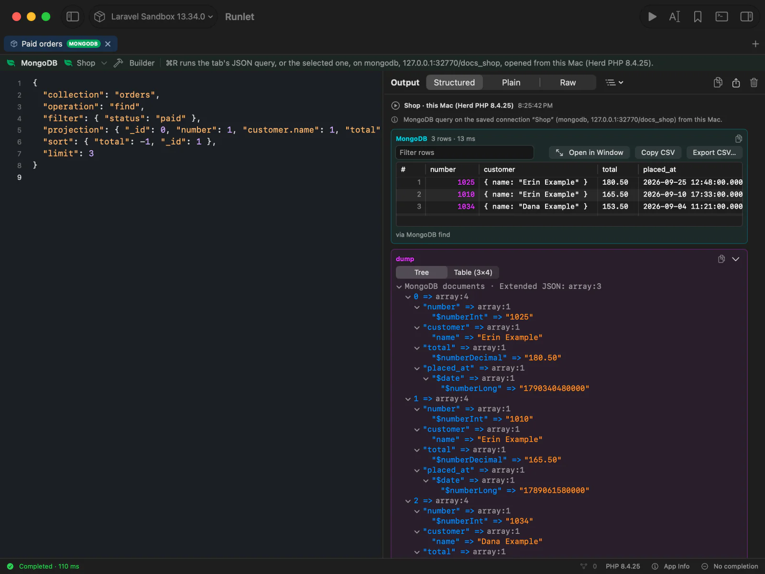Clear output with trash icon

(754, 83)
